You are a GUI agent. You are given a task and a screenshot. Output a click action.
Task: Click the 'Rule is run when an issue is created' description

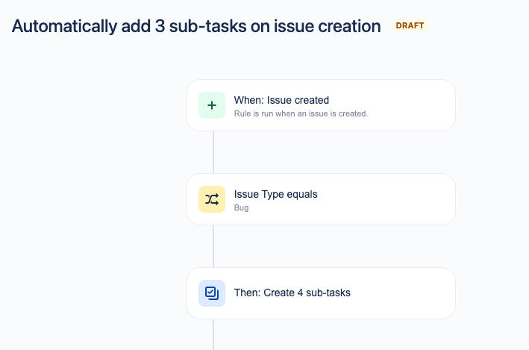coord(301,113)
